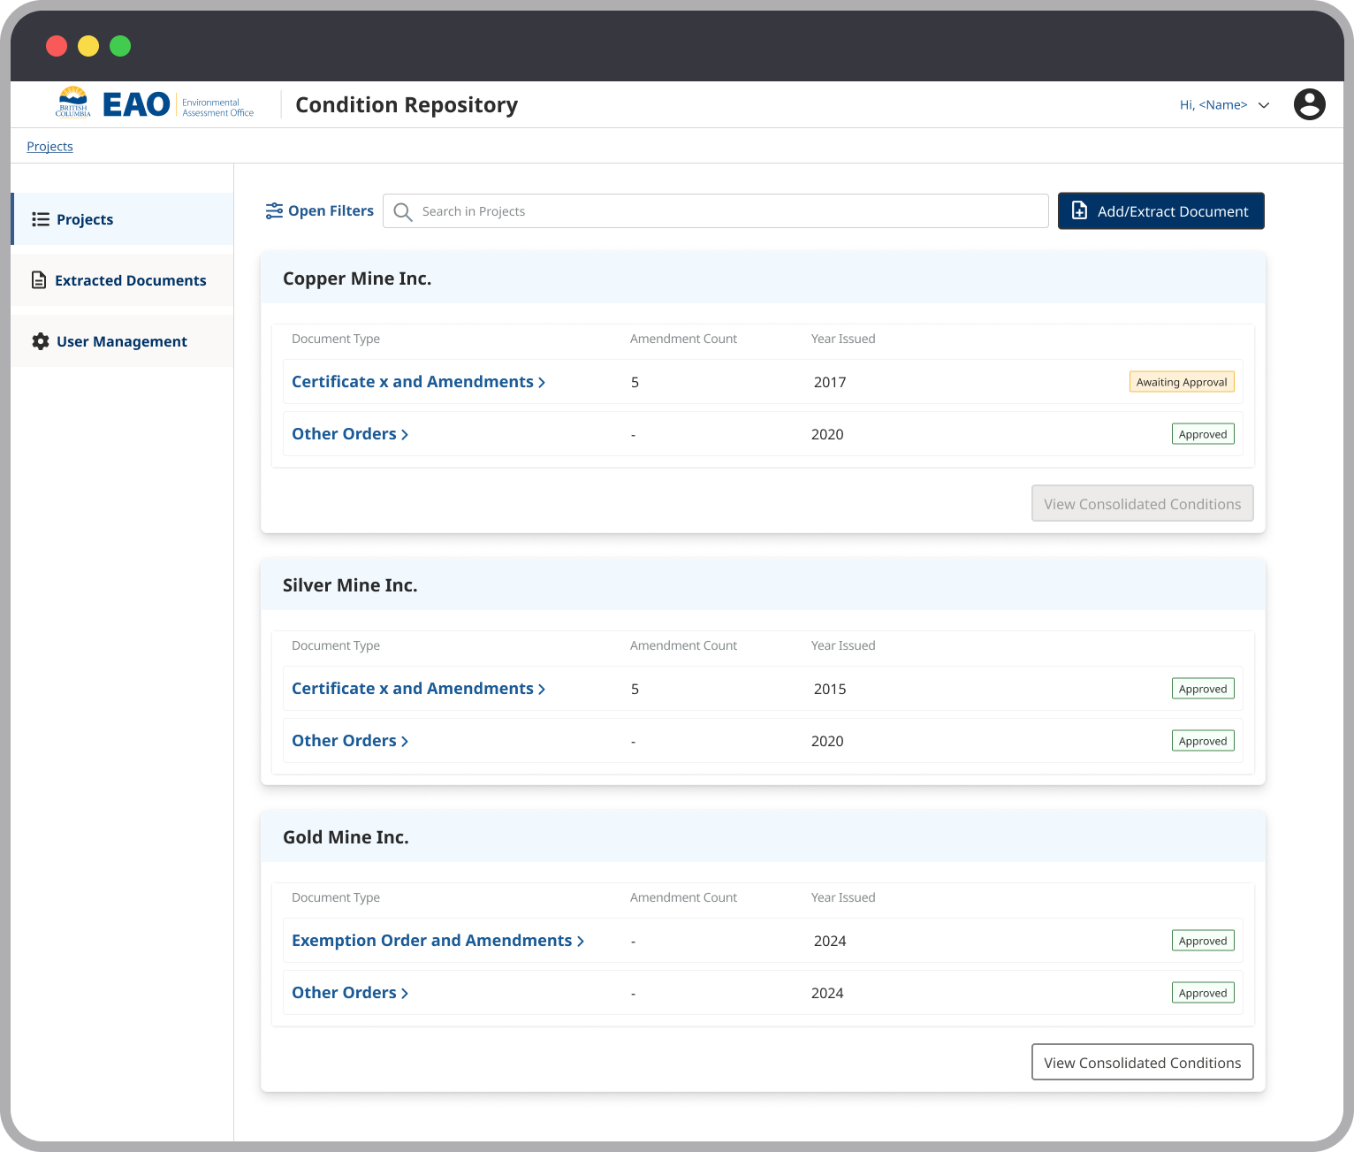This screenshot has height=1152, width=1354.
Task: Click Document Type header in Gold Mine table
Action: (x=336, y=897)
